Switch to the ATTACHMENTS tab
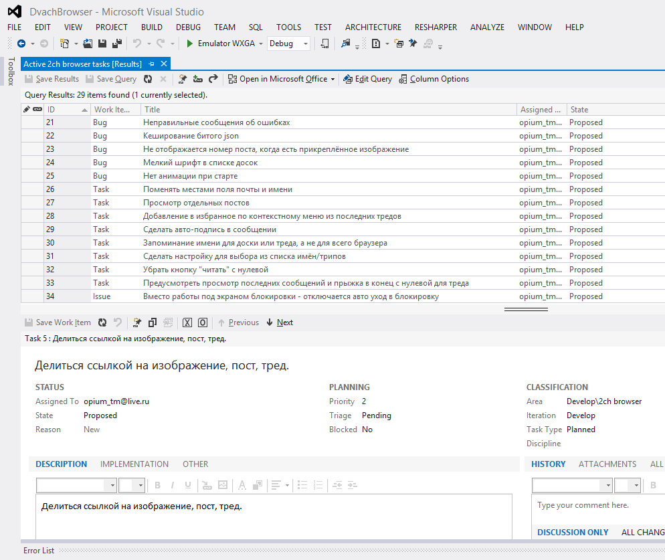Screen dimensions: 665x560 607,464
